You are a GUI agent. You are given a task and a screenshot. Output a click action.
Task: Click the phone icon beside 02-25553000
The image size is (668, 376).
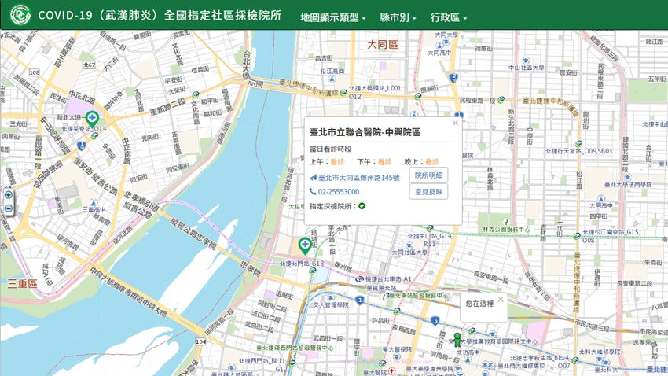(314, 192)
